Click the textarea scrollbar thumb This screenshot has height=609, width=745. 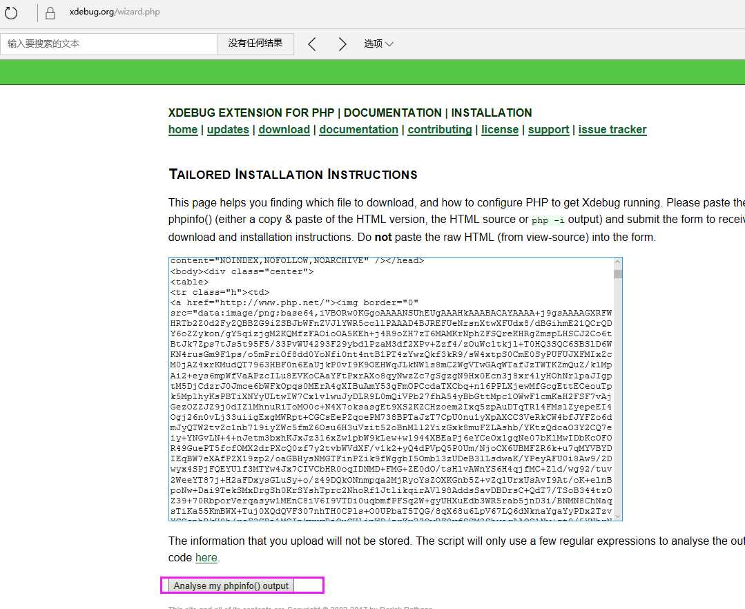click(x=618, y=274)
